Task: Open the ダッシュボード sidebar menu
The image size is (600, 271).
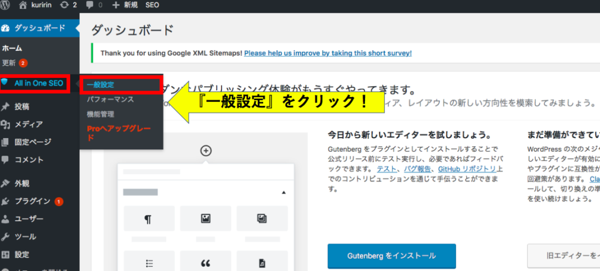Action: point(40,28)
